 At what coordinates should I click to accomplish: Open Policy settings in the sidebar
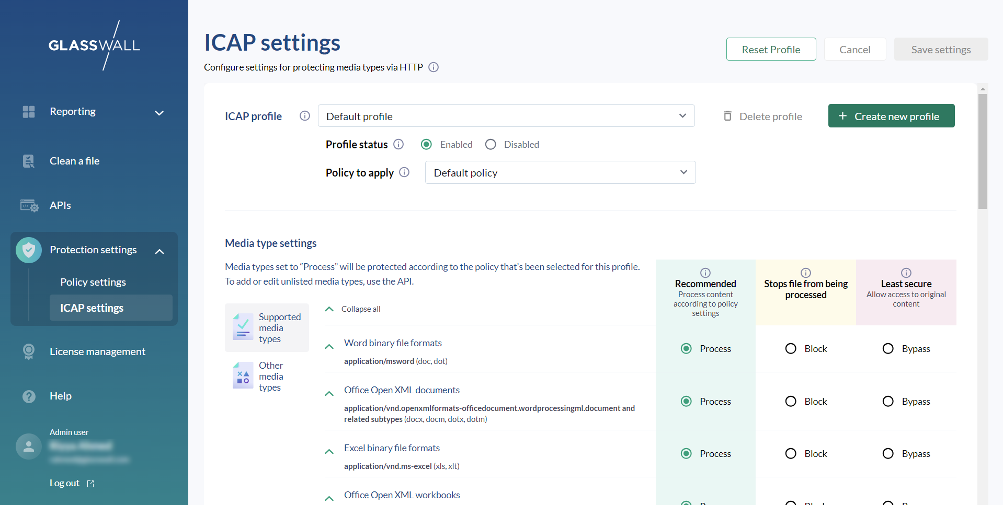pyautogui.click(x=93, y=282)
